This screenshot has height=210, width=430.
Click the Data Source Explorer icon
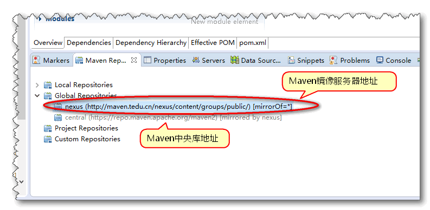235,60
